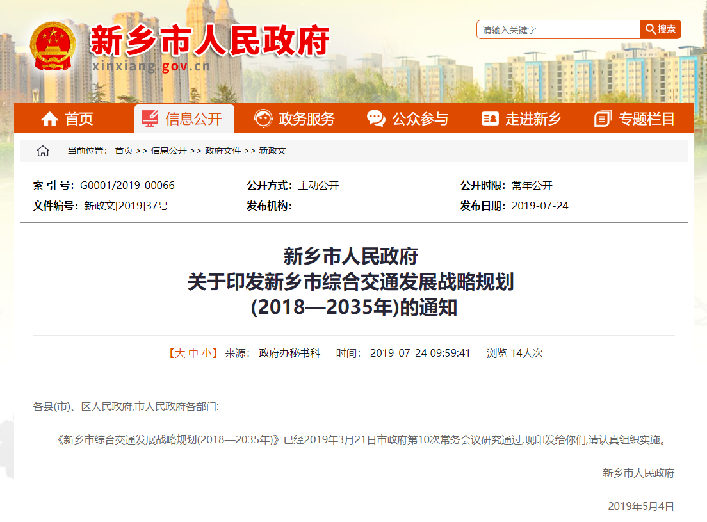The height and width of the screenshot is (522, 707).
Task: Open 政府文件 breadcrumb link
Action: (223, 151)
